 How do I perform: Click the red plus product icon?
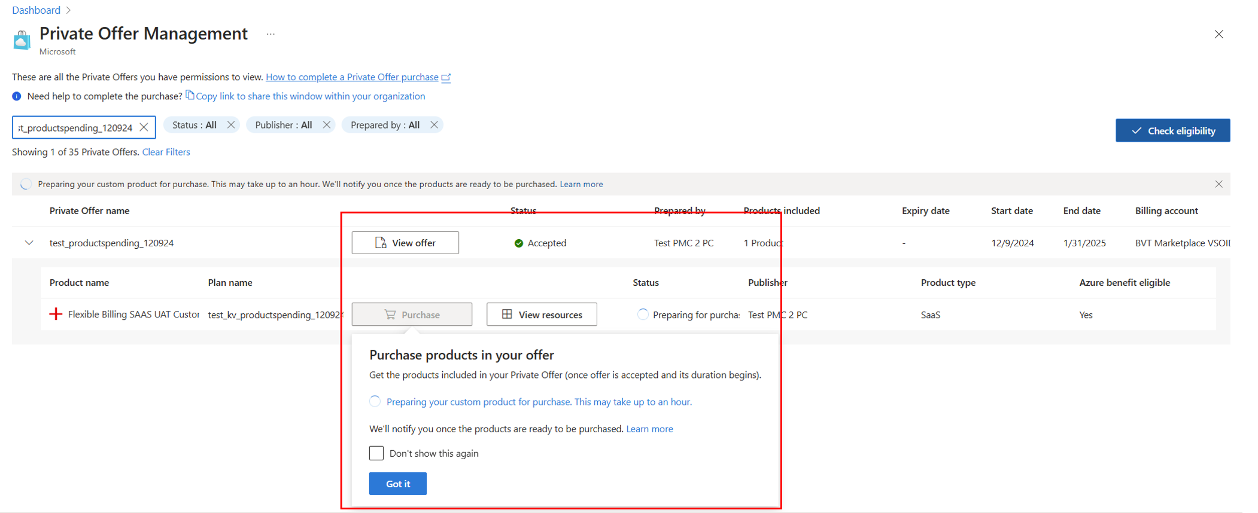pyautogui.click(x=56, y=314)
